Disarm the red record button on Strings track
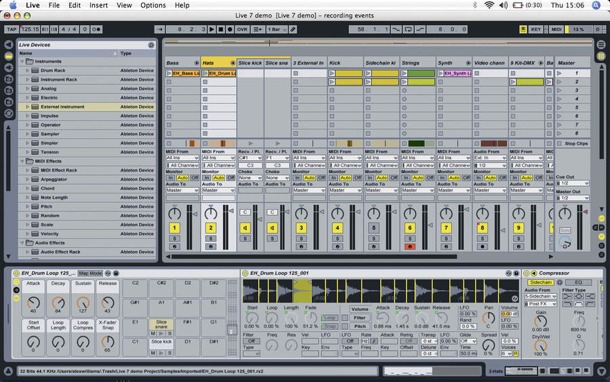 409,246
